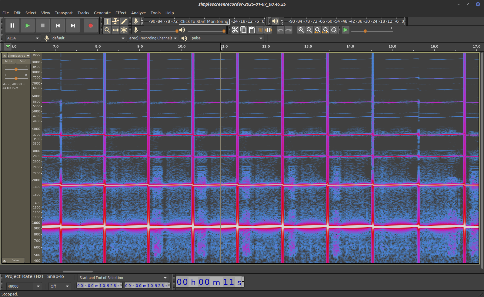The image size is (484, 297).
Task: Open the Effect menu
Action: [x=121, y=13]
